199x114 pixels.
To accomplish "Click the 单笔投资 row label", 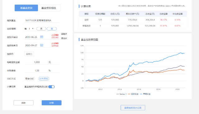I will click(86, 26).
